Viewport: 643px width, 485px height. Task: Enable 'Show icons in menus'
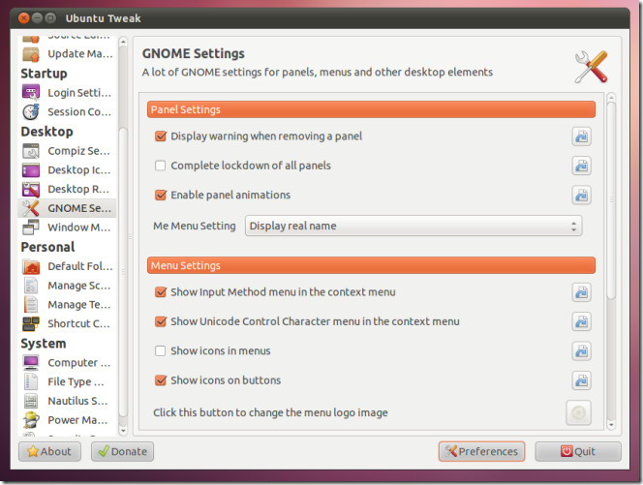pyautogui.click(x=161, y=351)
